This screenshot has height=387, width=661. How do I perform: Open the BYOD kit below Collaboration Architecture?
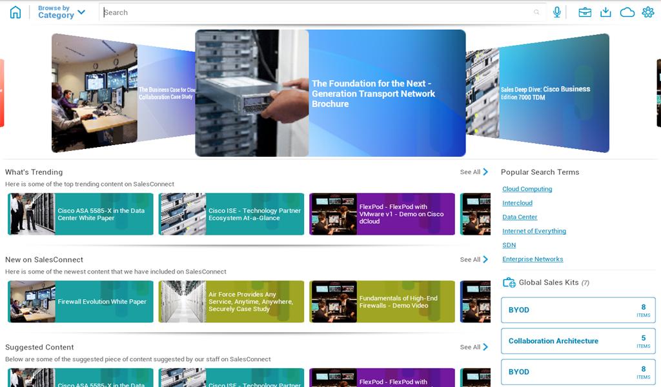coord(578,372)
